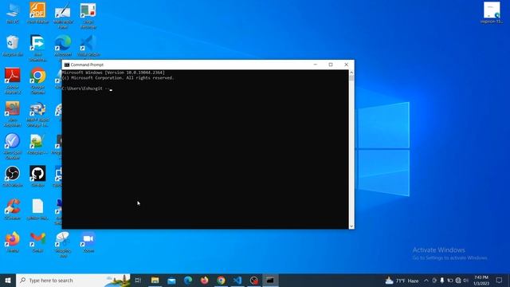The height and width of the screenshot is (287, 510).
Task: Open Microsoft Edge from the taskbar
Action: 188,280
